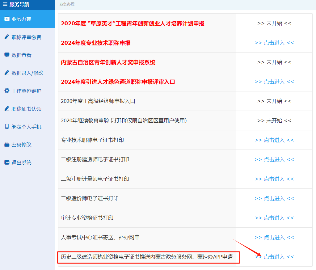The height and width of the screenshot is (270, 316).
Task: Open 职称证书认领 in the sidebar
Action: [x=26, y=109]
